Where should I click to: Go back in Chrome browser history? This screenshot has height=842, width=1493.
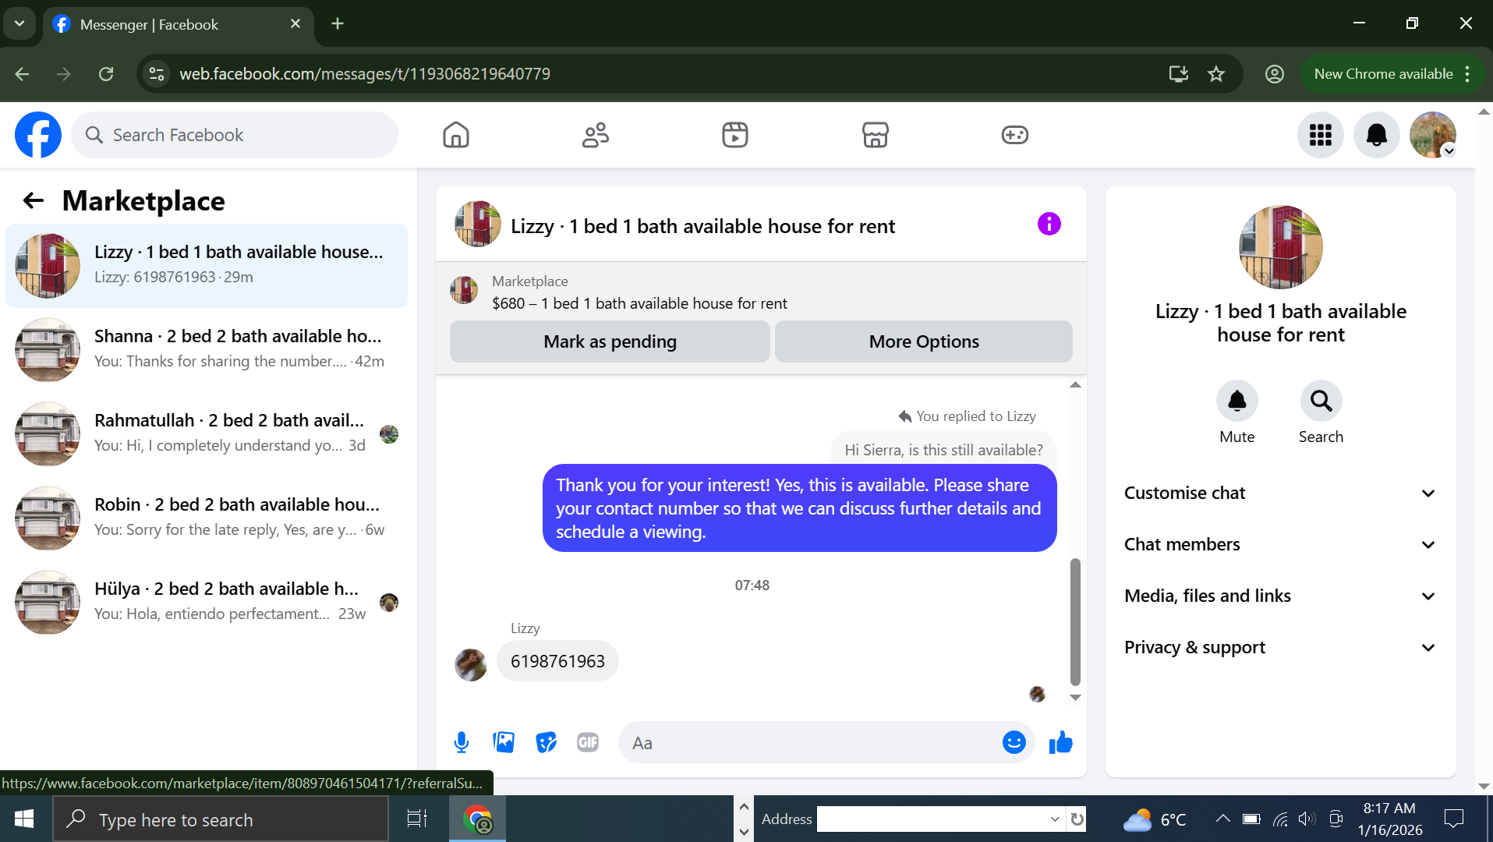tap(22, 74)
